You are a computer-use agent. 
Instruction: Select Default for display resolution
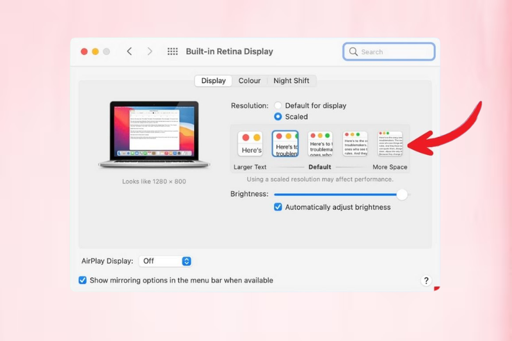pos(278,106)
